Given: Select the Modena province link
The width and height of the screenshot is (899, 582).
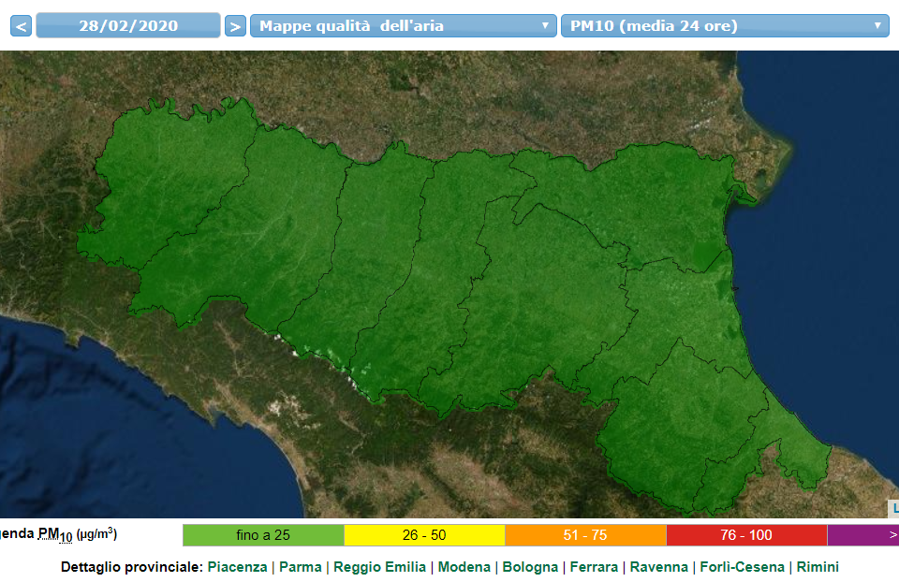Looking at the screenshot, I should pyautogui.click(x=464, y=567).
